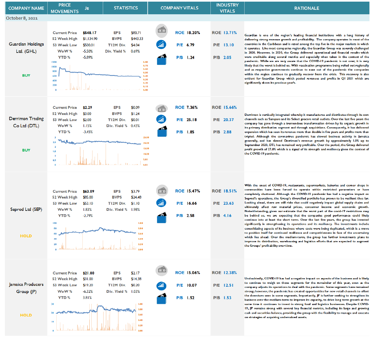Click the P/B wallet icon for Guardian Holdings
Image resolution: width=380 pixels, height=345 pixels.
click(x=161, y=59)
